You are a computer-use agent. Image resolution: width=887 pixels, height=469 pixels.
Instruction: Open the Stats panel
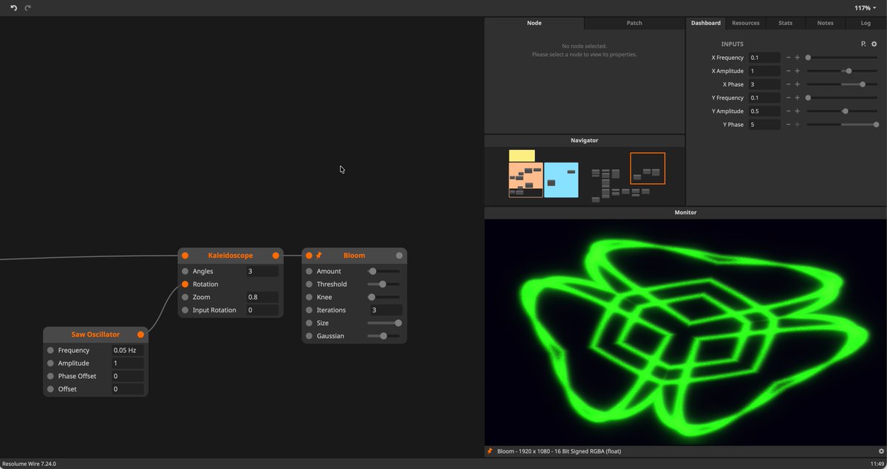[785, 23]
